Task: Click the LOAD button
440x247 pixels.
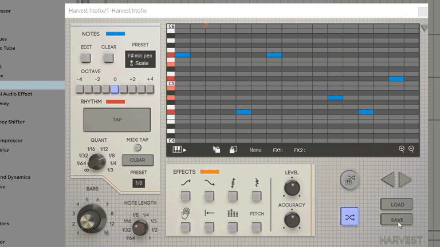Action: (396, 205)
